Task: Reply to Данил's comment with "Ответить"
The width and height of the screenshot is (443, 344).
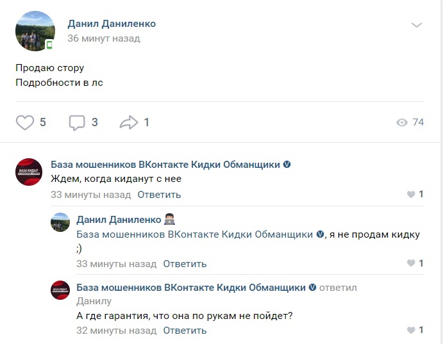Action: point(185,263)
